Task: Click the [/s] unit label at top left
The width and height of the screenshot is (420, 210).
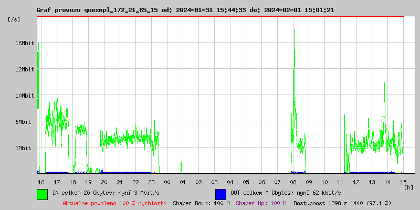Action: click(x=14, y=19)
